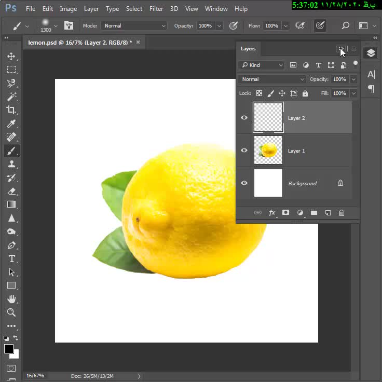This screenshot has width=382, height=382.
Task: Select the Eyedropper tool
Action: [x=11, y=124]
